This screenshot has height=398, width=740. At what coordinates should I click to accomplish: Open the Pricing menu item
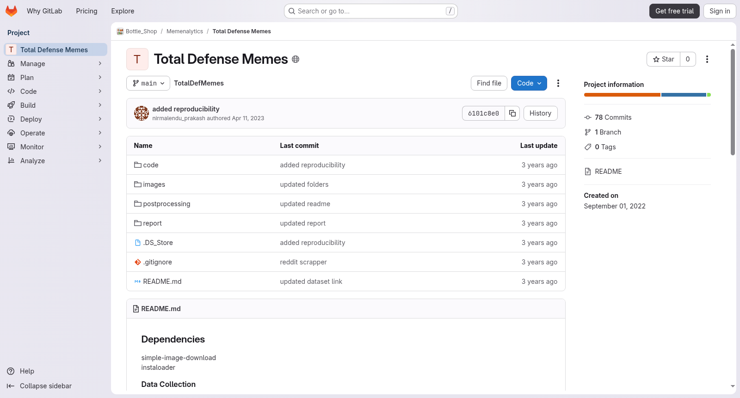pyautogui.click(x=86, y=11)
